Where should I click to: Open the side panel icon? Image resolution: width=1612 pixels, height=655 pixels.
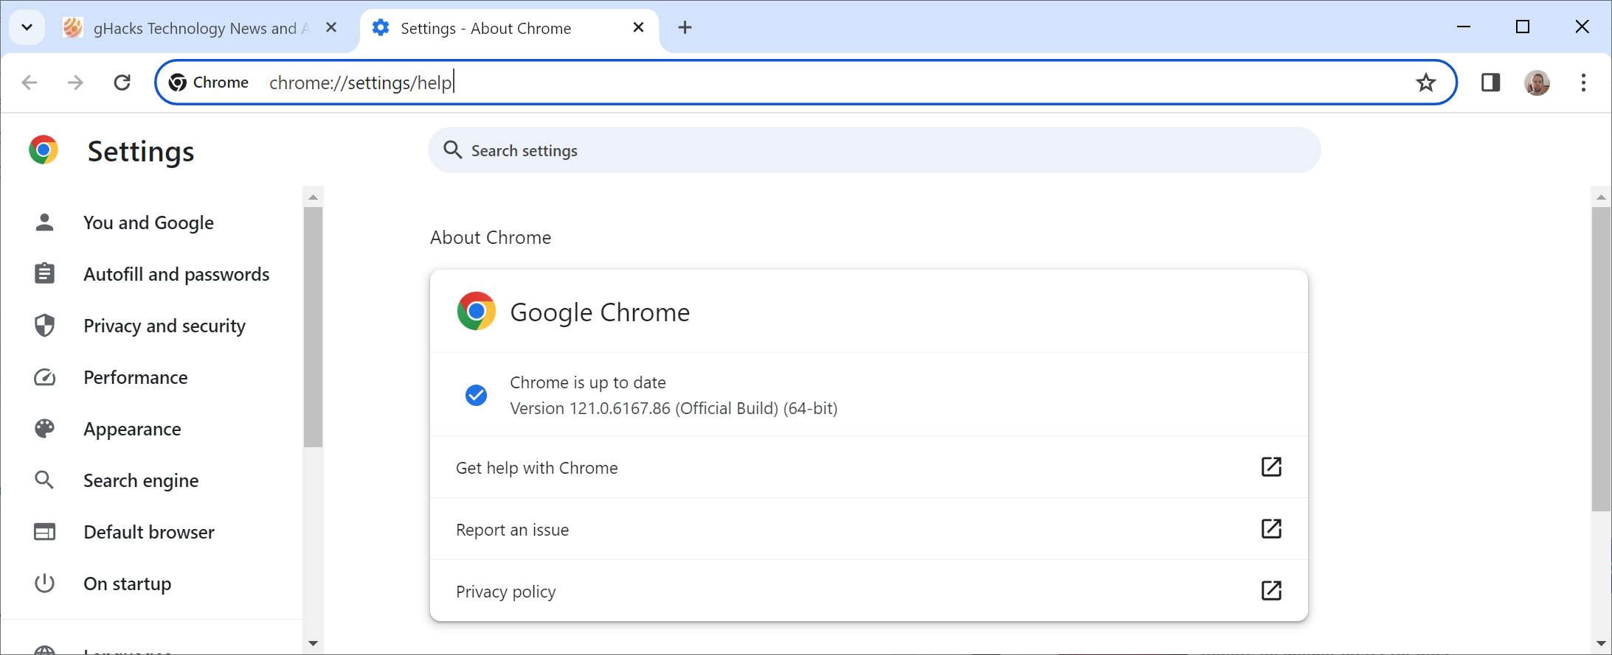click(1490, 83)
